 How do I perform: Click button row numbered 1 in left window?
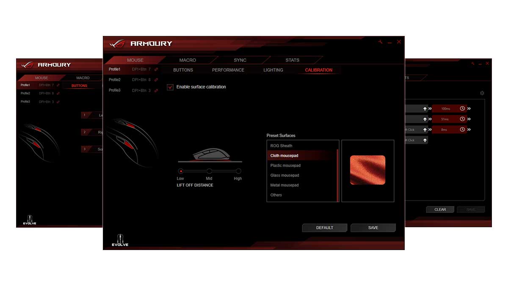pos(92,115)
